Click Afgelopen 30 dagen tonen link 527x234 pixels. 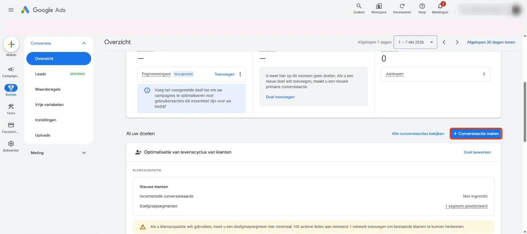tap(491, 42)
